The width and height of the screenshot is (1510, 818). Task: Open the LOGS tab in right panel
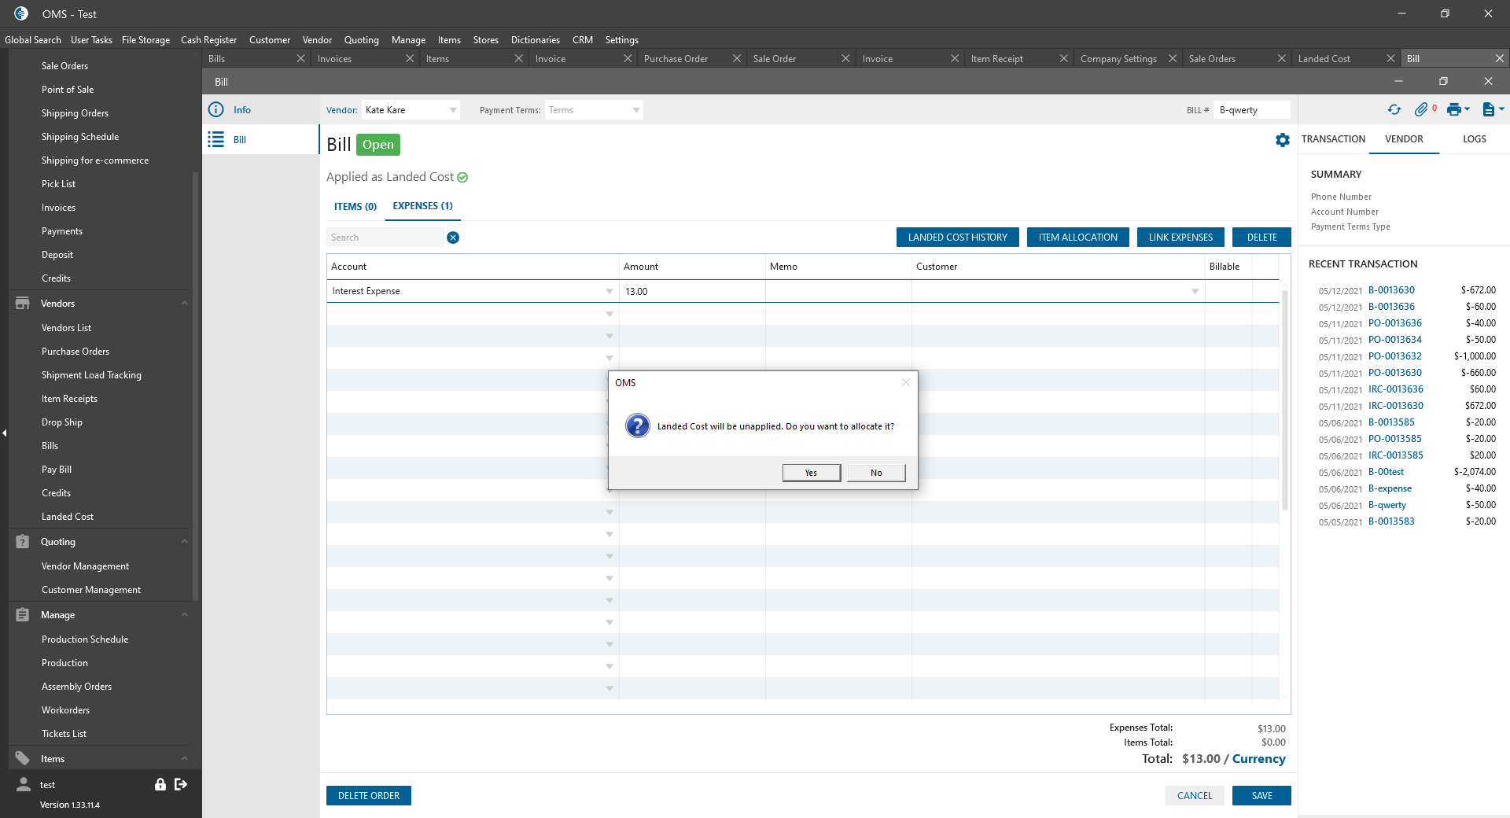1474,139
